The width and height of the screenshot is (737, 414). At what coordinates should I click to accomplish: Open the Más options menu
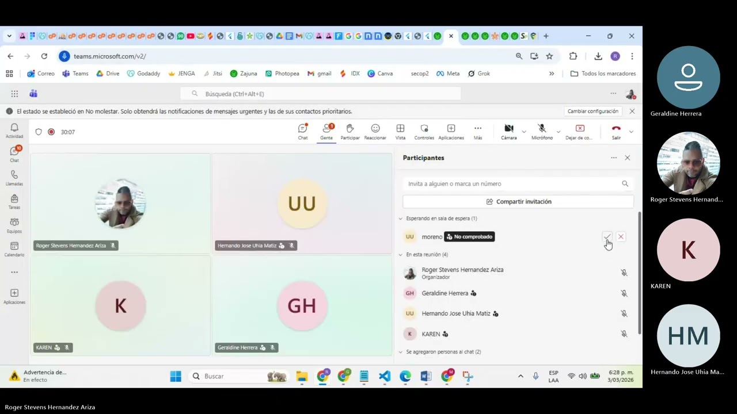point(478,132)
